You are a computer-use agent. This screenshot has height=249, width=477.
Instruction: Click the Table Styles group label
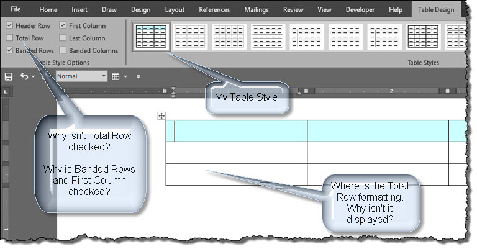pyautogui.click(x=423, y=63)
